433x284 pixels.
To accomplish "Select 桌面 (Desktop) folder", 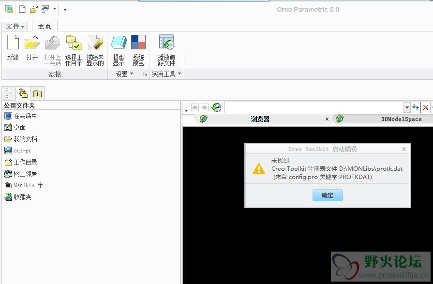I will (x=15, y=127).
